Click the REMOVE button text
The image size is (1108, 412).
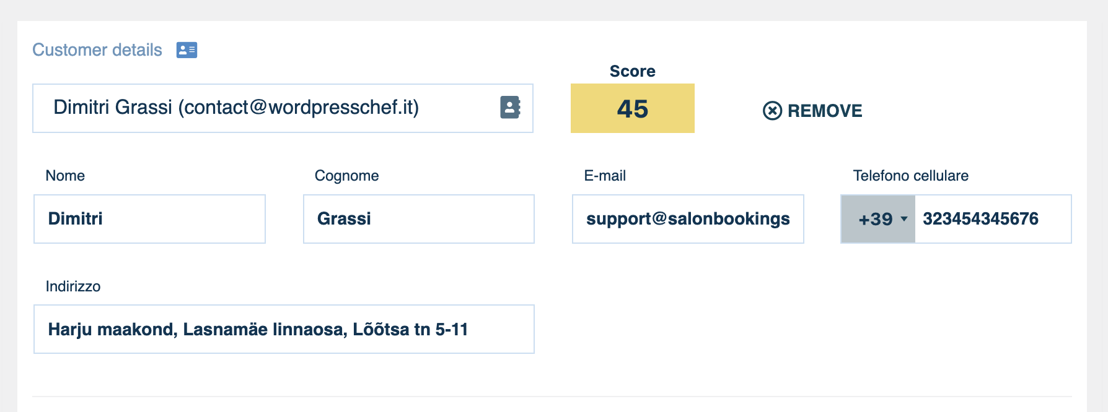(x=824, y=111)
